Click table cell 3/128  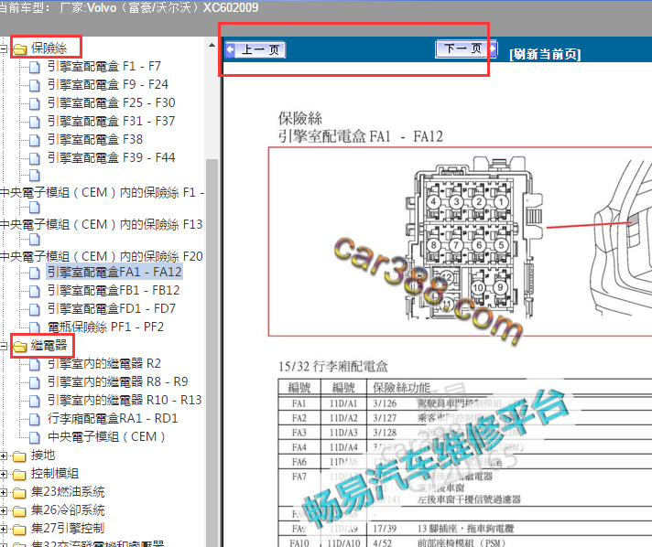[x=385, y=433]
